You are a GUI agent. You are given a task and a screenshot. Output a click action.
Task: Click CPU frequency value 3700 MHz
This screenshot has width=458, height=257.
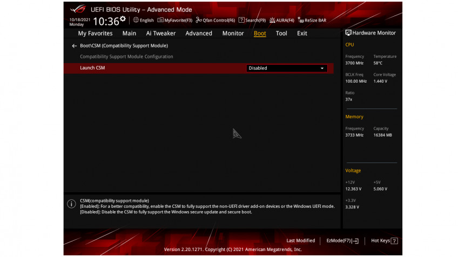click(x=354, y=63)
